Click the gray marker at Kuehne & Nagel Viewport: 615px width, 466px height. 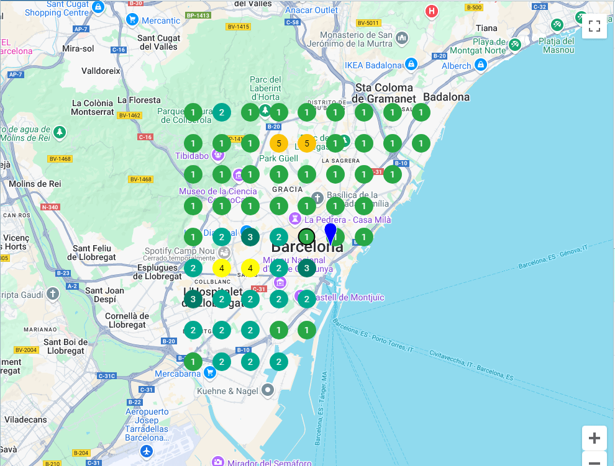(x=267, y=391)
